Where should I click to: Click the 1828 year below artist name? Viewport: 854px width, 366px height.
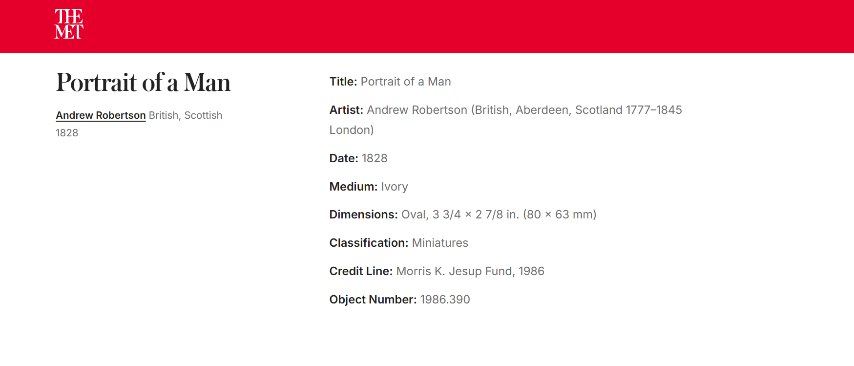click(x=67, y=133)
